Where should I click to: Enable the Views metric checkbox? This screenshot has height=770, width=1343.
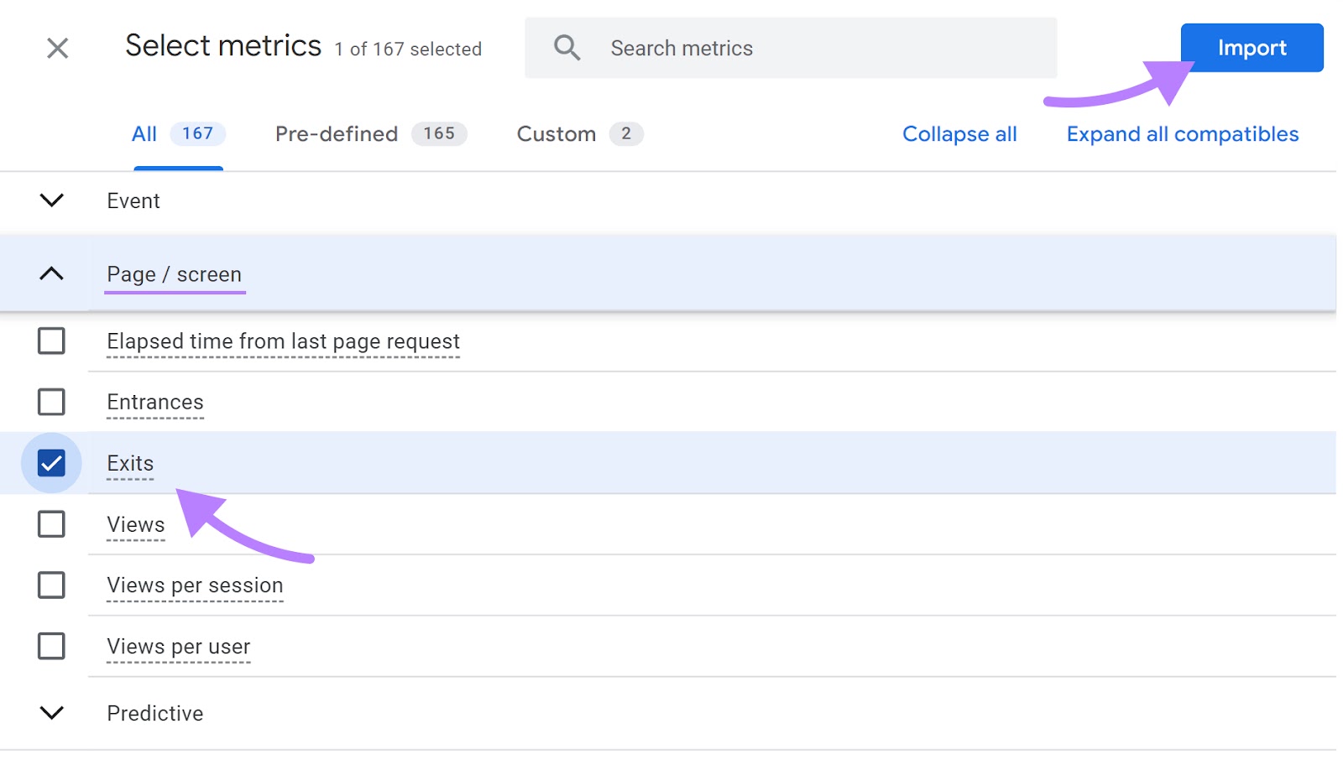(51, 524)
